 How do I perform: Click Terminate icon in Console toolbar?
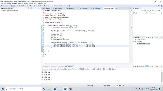133,66
